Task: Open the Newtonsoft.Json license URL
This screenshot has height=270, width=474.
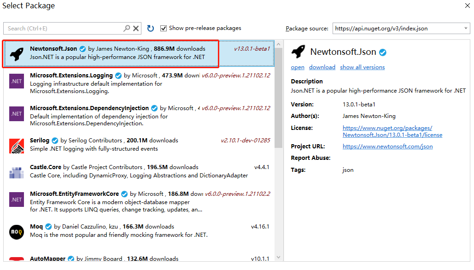Action: click(x=392, y=131)
